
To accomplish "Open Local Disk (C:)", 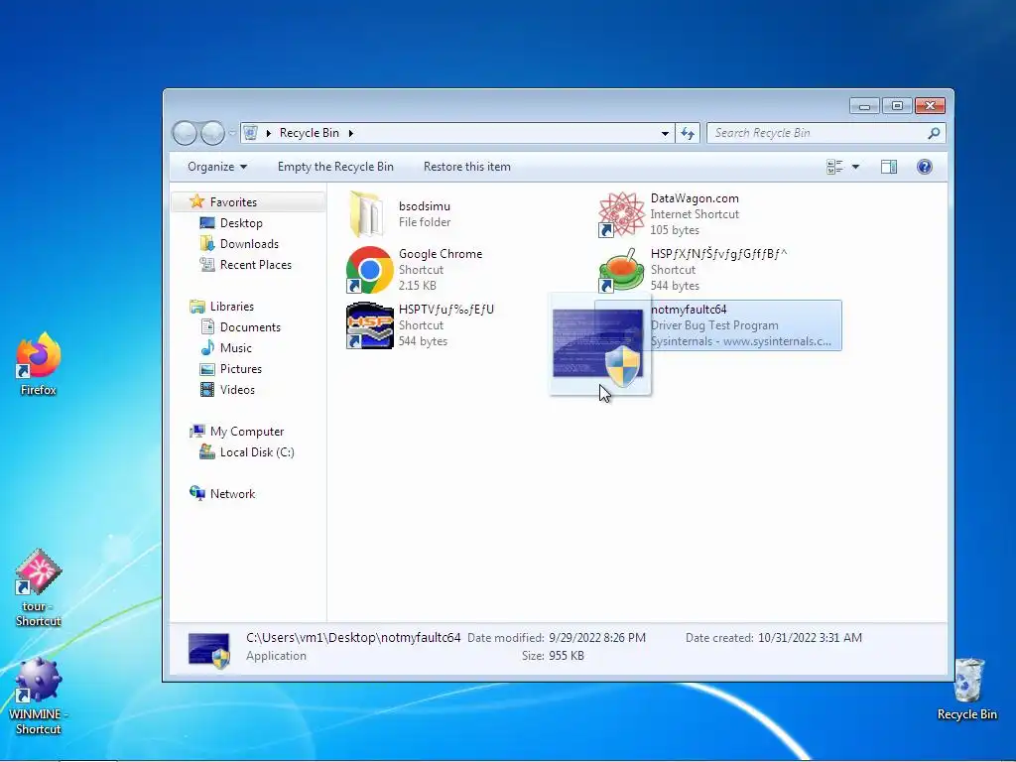I will coord(257,452).
